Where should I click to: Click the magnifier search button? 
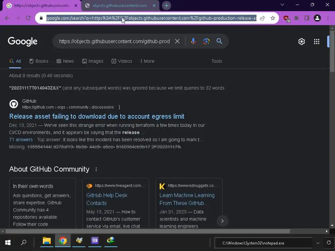click(220, 41)
